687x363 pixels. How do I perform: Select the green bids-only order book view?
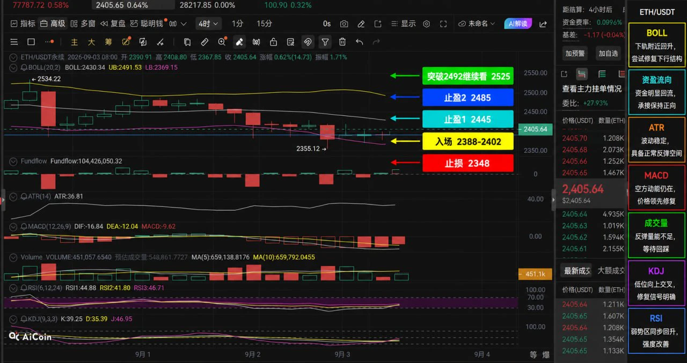(602, 74)
